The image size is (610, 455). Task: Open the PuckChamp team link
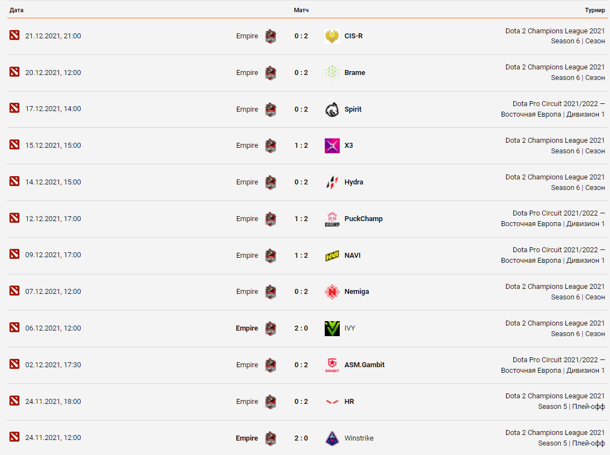[x=363, y=219]
